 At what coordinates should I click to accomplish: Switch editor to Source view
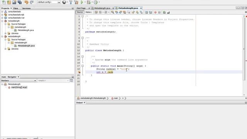click(80, 12)
